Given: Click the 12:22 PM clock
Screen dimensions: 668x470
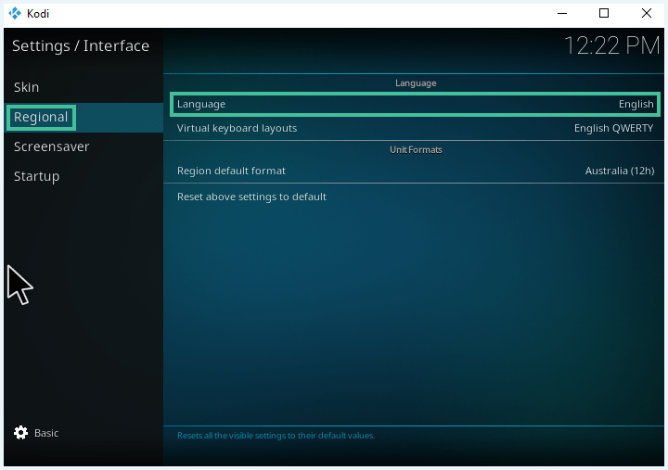Looking at the screenshot, I should (x=611, y=45).
